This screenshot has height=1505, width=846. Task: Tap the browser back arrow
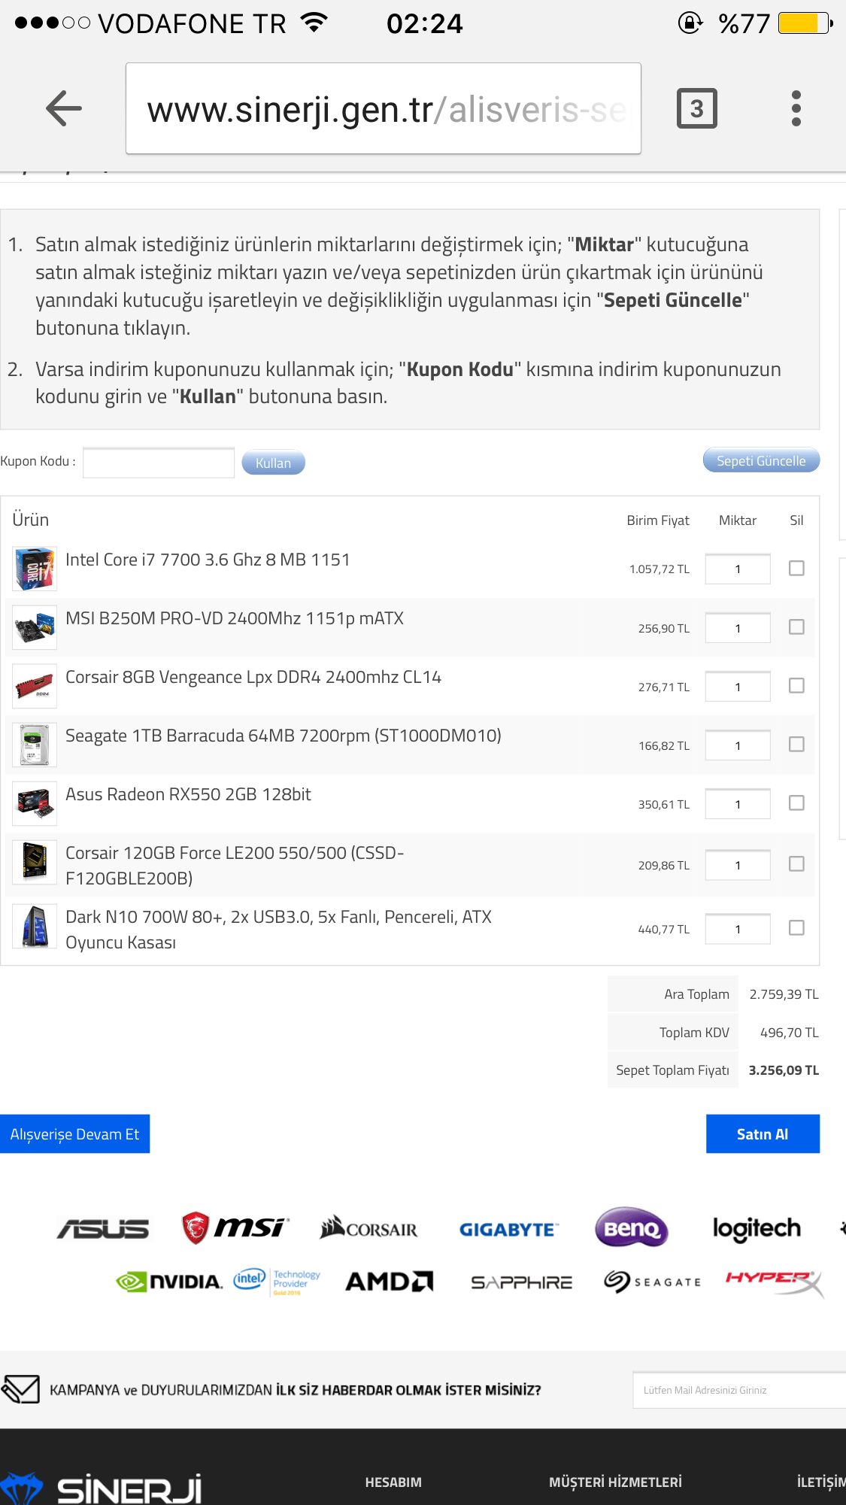point(63,108)
